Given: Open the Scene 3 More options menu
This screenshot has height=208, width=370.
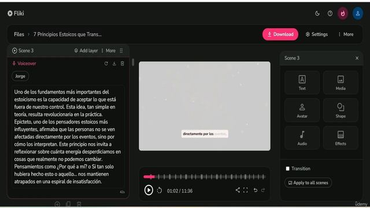Looking at the screenshot, I should coord(108,51).
